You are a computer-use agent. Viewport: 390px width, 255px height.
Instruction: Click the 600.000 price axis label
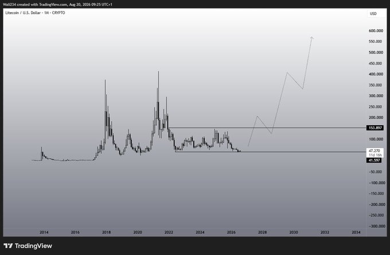(x=376, y=31)
